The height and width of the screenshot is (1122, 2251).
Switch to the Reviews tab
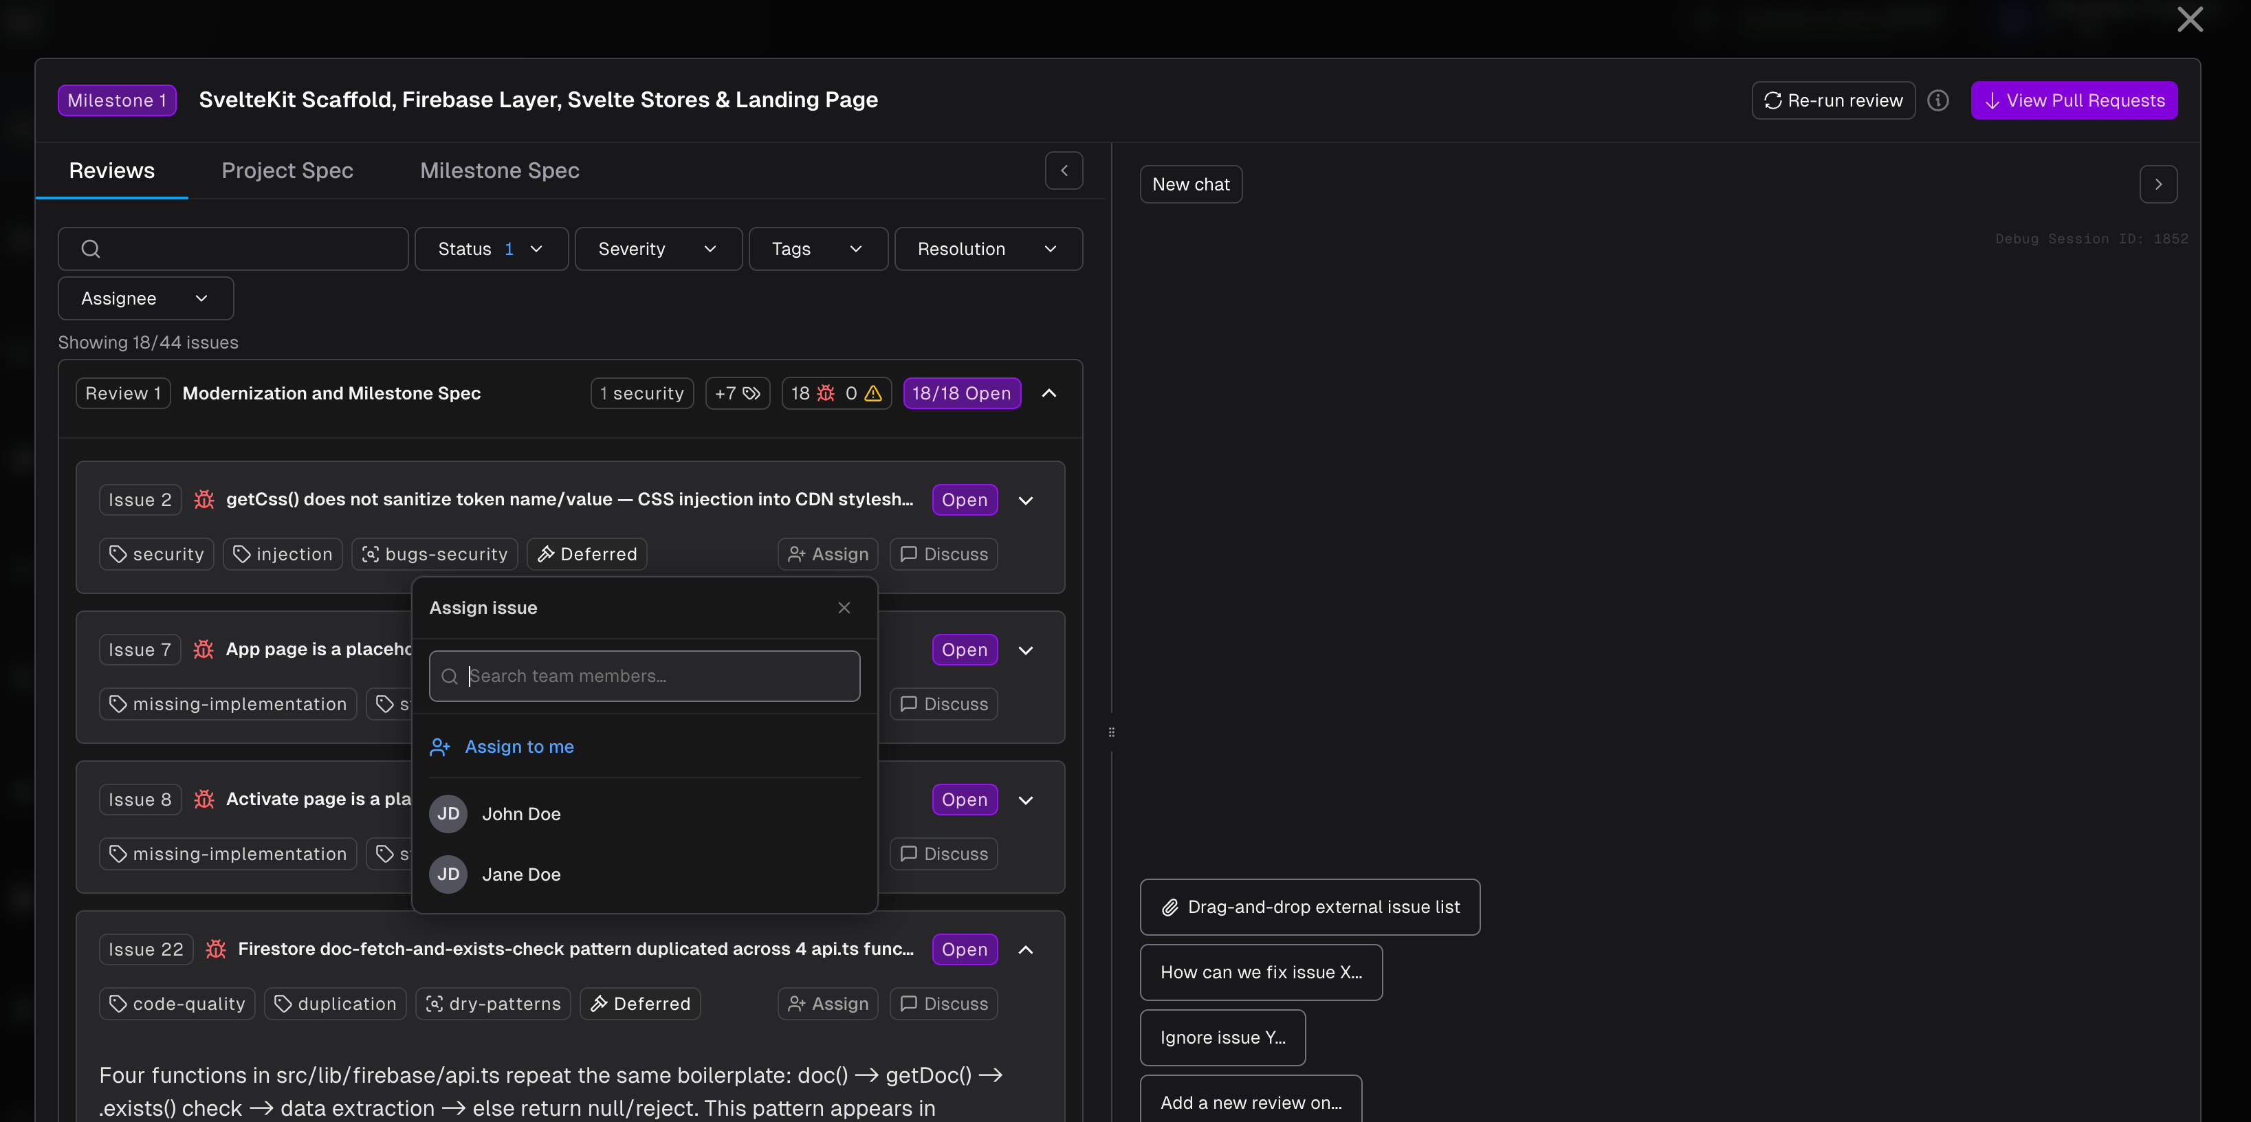click(112, 170)
